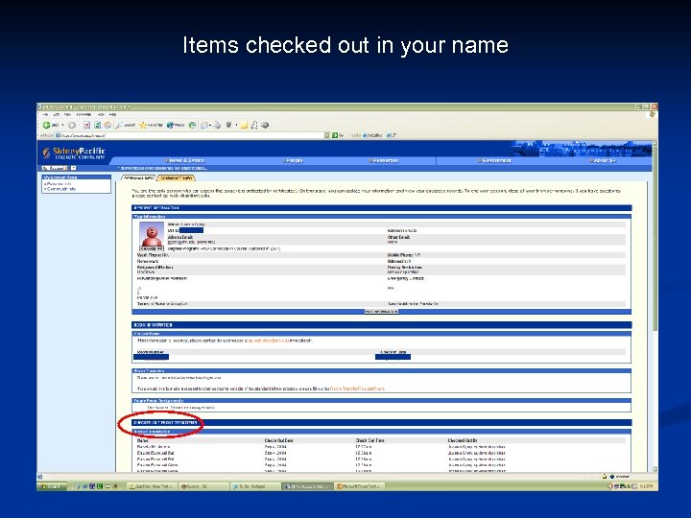Click the browser Back arrow icon

46,125
